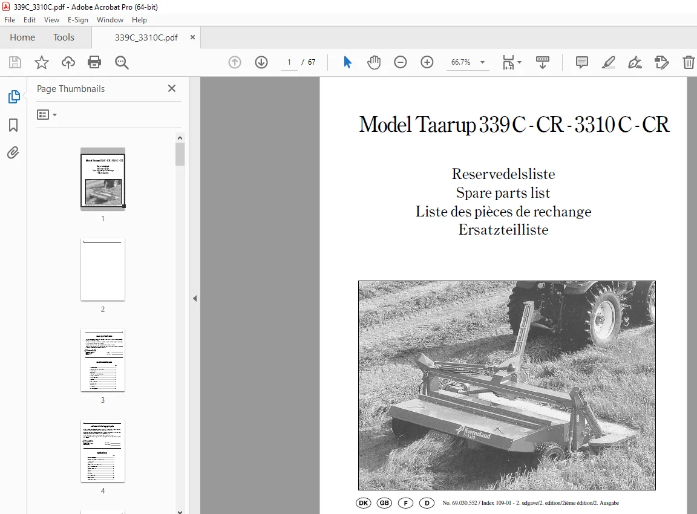Open the Fill & Sign tool

click(x=635, y=62)
